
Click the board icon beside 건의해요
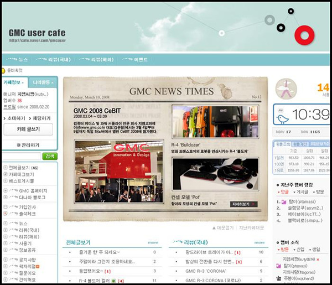tap(6, 279)
